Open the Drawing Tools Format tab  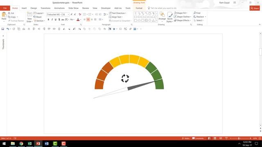139,8
